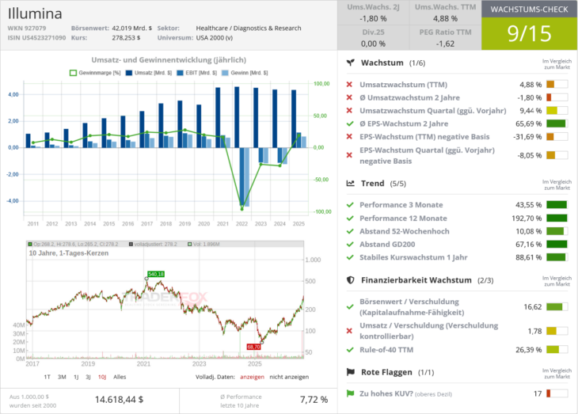
Task: Click the Trend chart icon
Action: click(351, 183)
